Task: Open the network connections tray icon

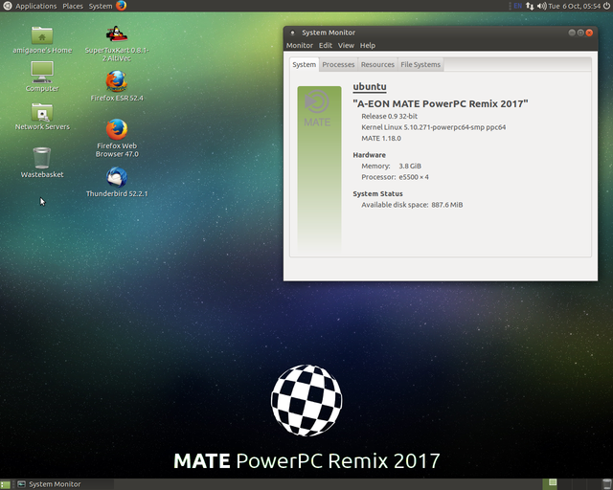Action: pyautogui.click(x=530, y=6)
